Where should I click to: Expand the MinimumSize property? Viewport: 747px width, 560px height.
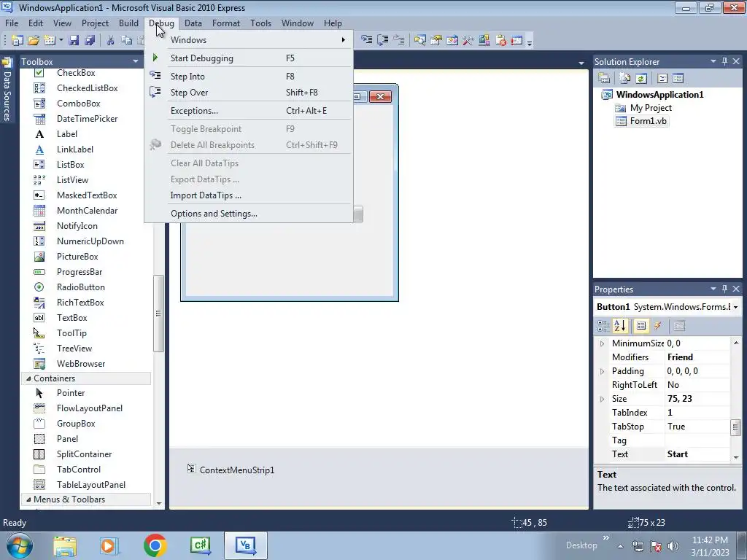coord(602,343)
